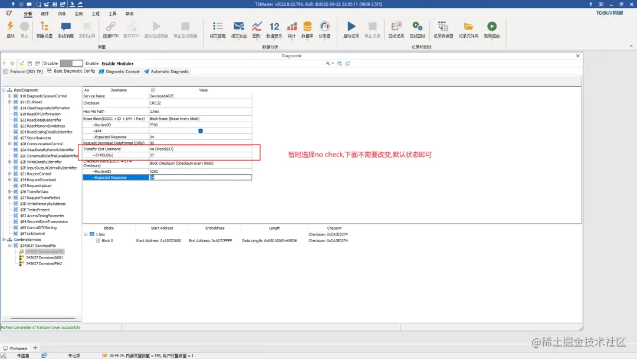Screen dimensions: 637x359
Task: Collapse the CombineServices root node
Action: (4, 240)
